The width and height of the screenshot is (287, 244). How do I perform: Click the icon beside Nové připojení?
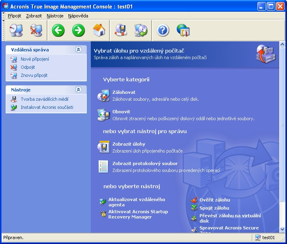pos(14,59)
